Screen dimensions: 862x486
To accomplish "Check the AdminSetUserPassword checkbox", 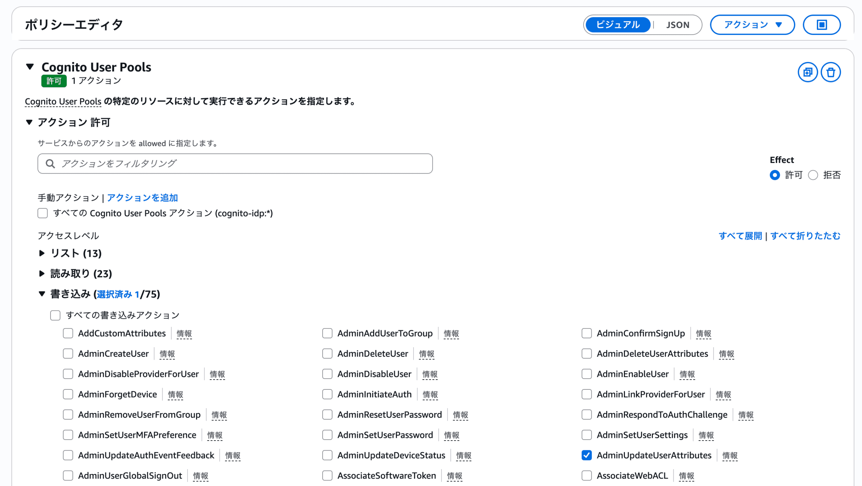I will pyautogui.click(x=327, y=435).
